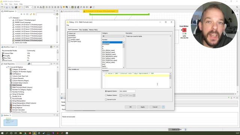
Task: Click the taskbar search magnifier icon
Action: [7, 133]
